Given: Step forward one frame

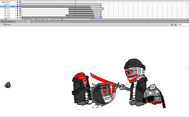Looking at the screenshot, I should click(x=29, y=19).
